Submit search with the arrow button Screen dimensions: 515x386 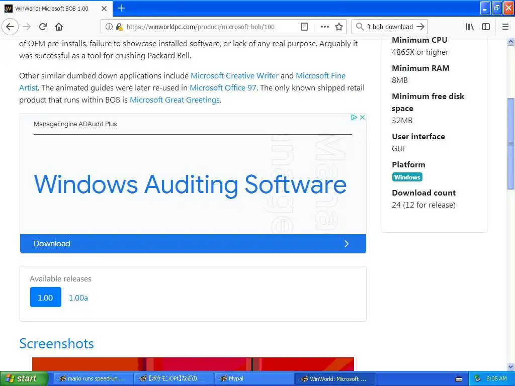420,27
